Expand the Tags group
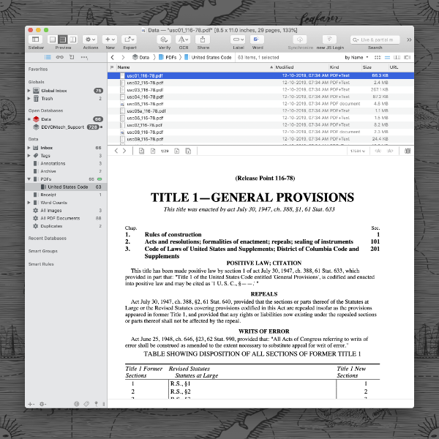The height and width of the screenshot is (439, 439). point(29,156)
